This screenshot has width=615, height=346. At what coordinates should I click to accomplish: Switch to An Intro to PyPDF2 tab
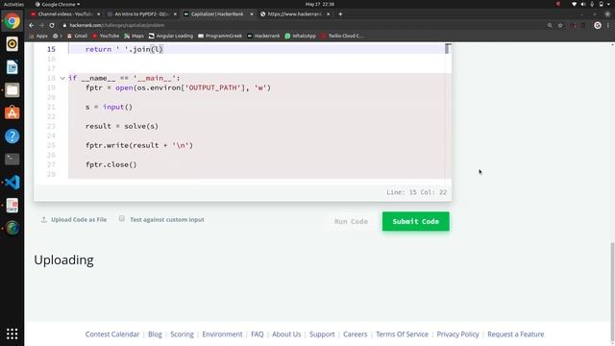click(x=142, y=14)
